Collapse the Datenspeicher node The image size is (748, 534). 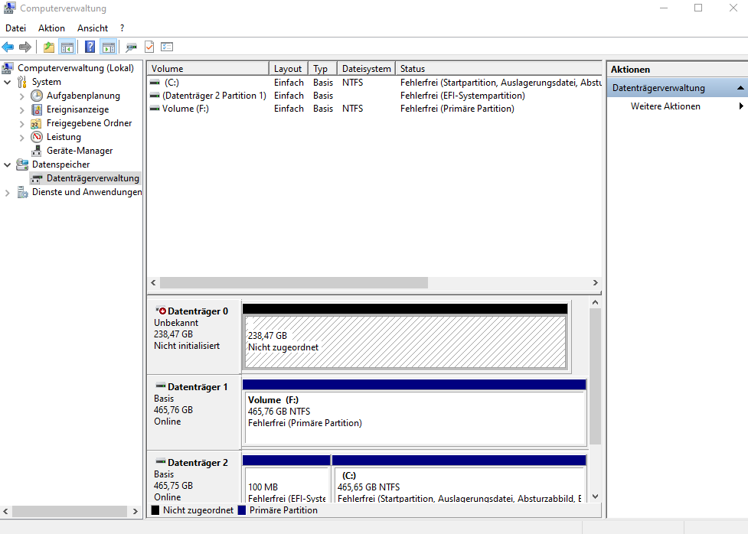[x=7, y=165]
